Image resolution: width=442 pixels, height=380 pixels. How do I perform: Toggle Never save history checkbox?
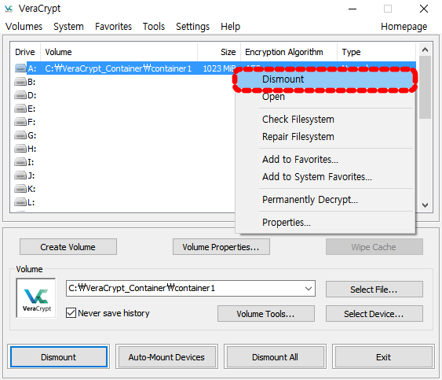71,313
